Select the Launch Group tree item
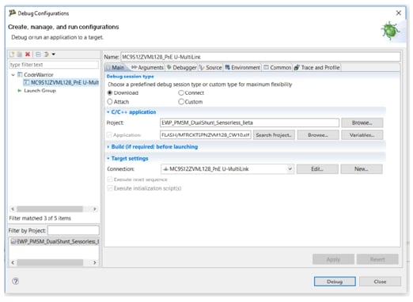413x302 pixels. click(x=40, y=91)
